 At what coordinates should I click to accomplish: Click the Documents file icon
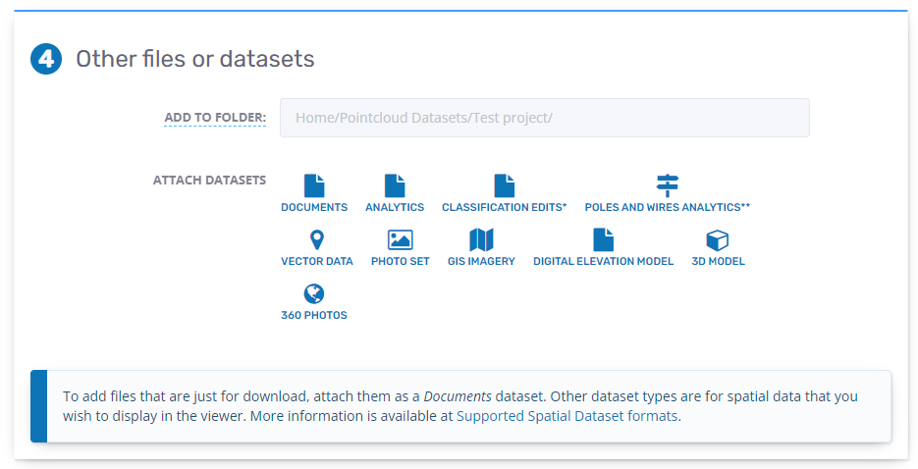tap(314, 185)
